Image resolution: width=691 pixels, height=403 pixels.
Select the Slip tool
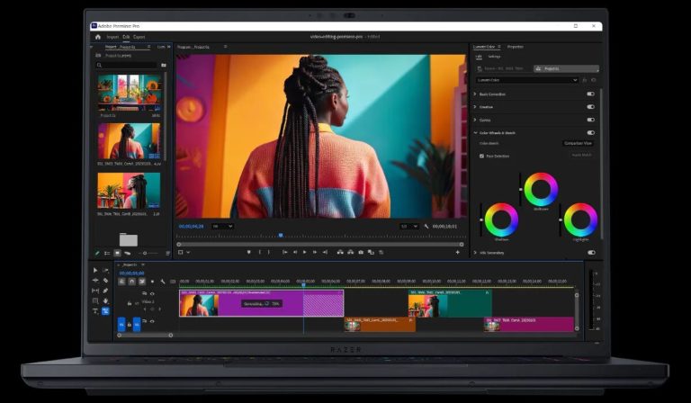click(95, 291)
